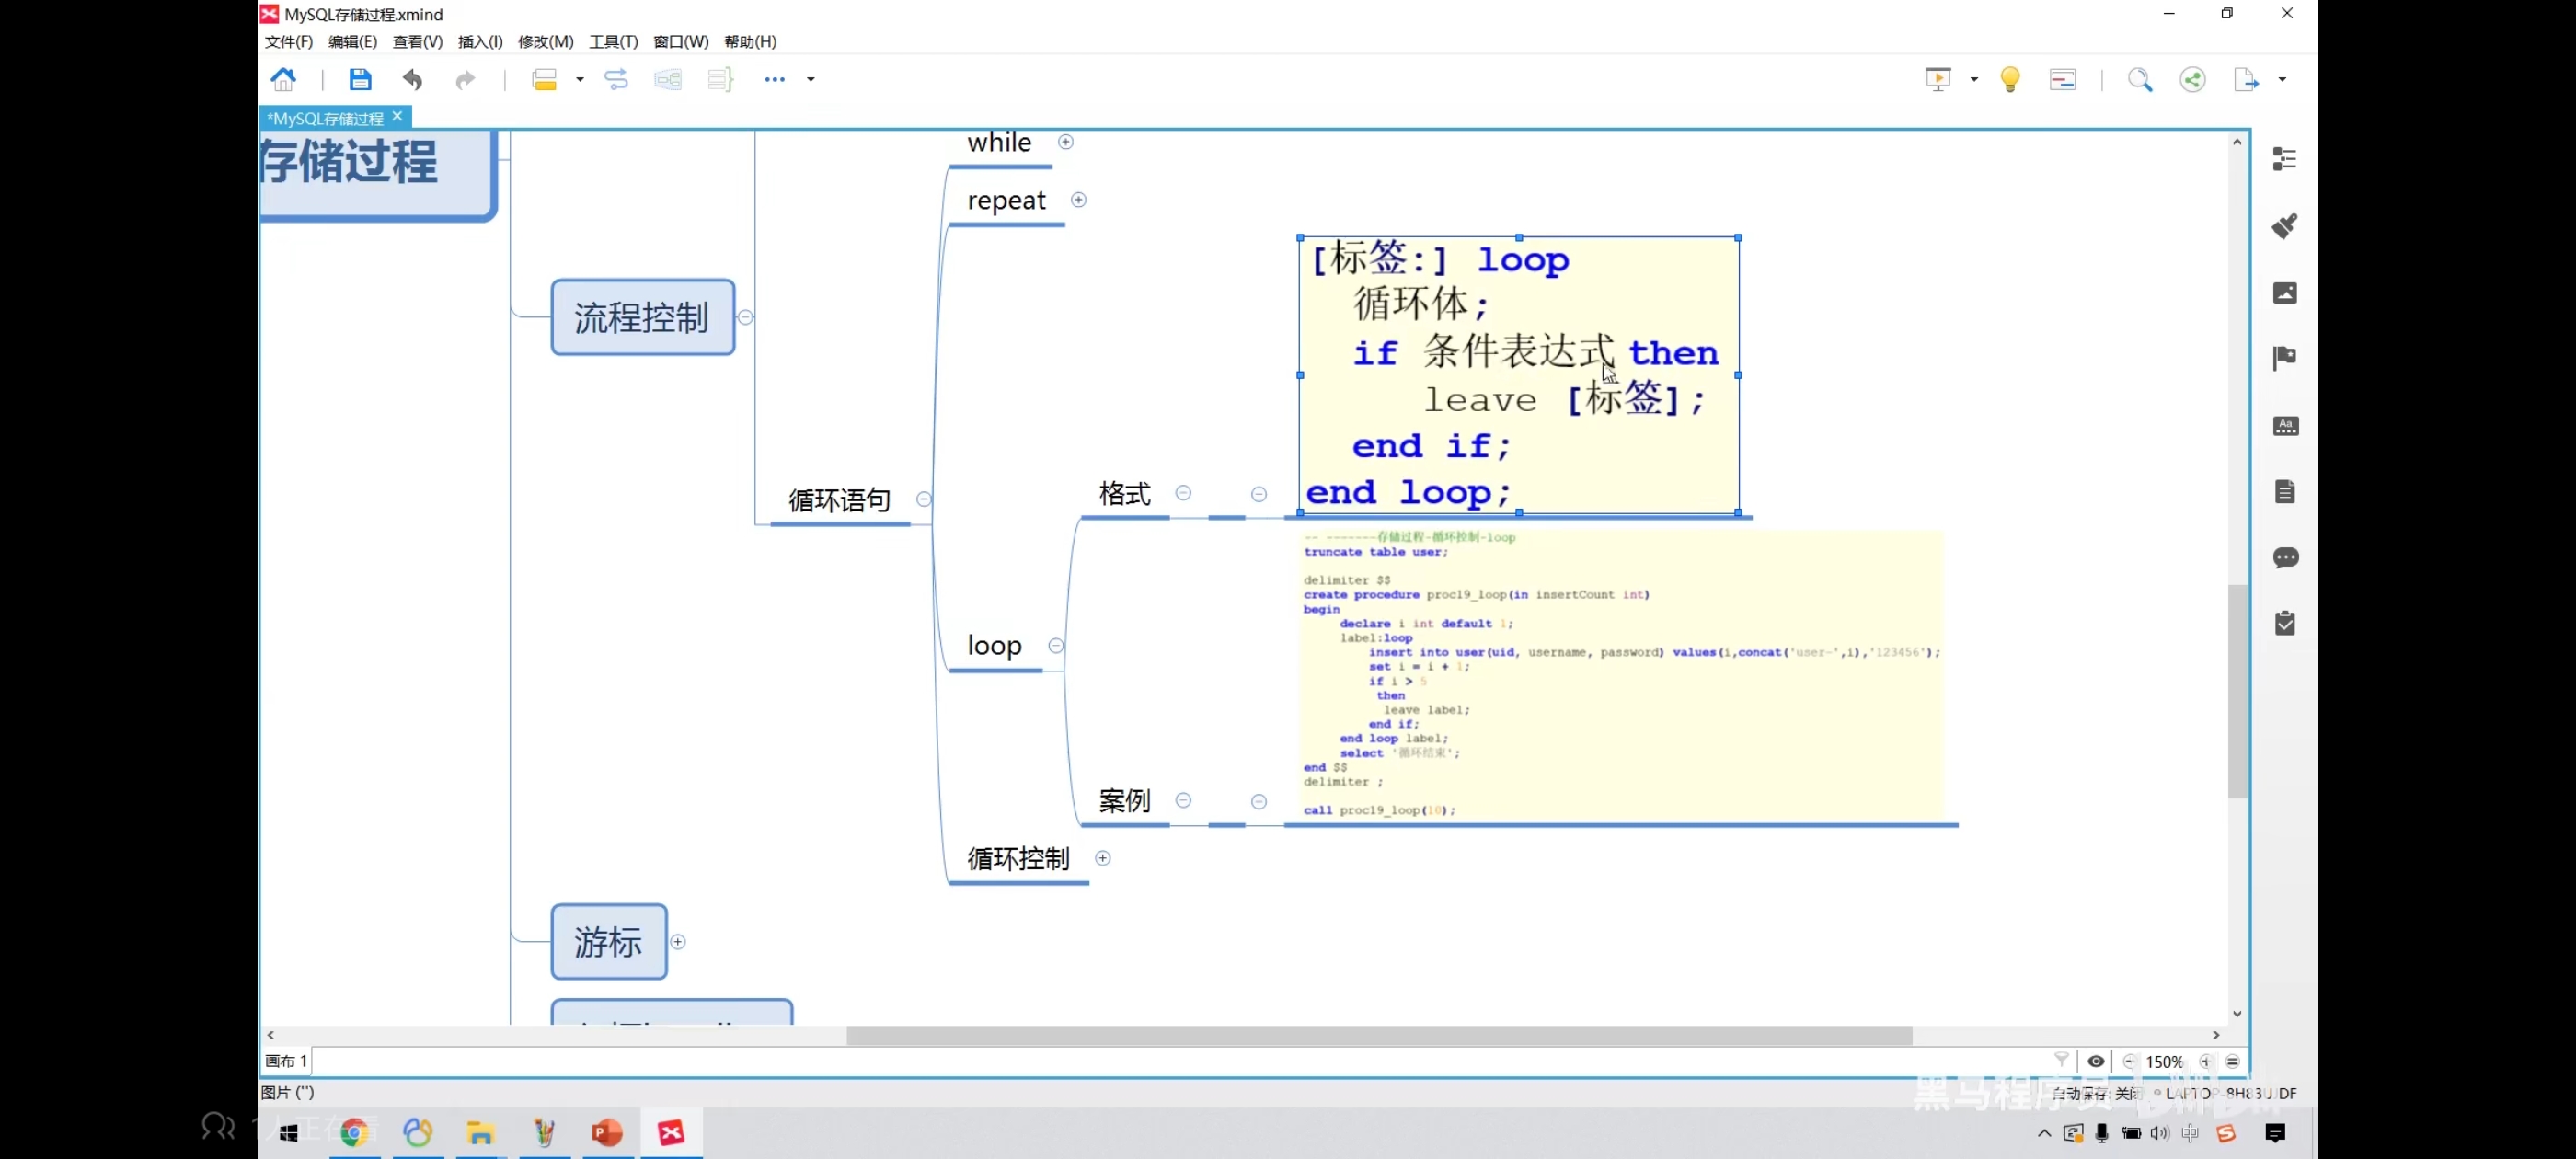
Task: Expand the while branch
Action: pos(1066,142)
